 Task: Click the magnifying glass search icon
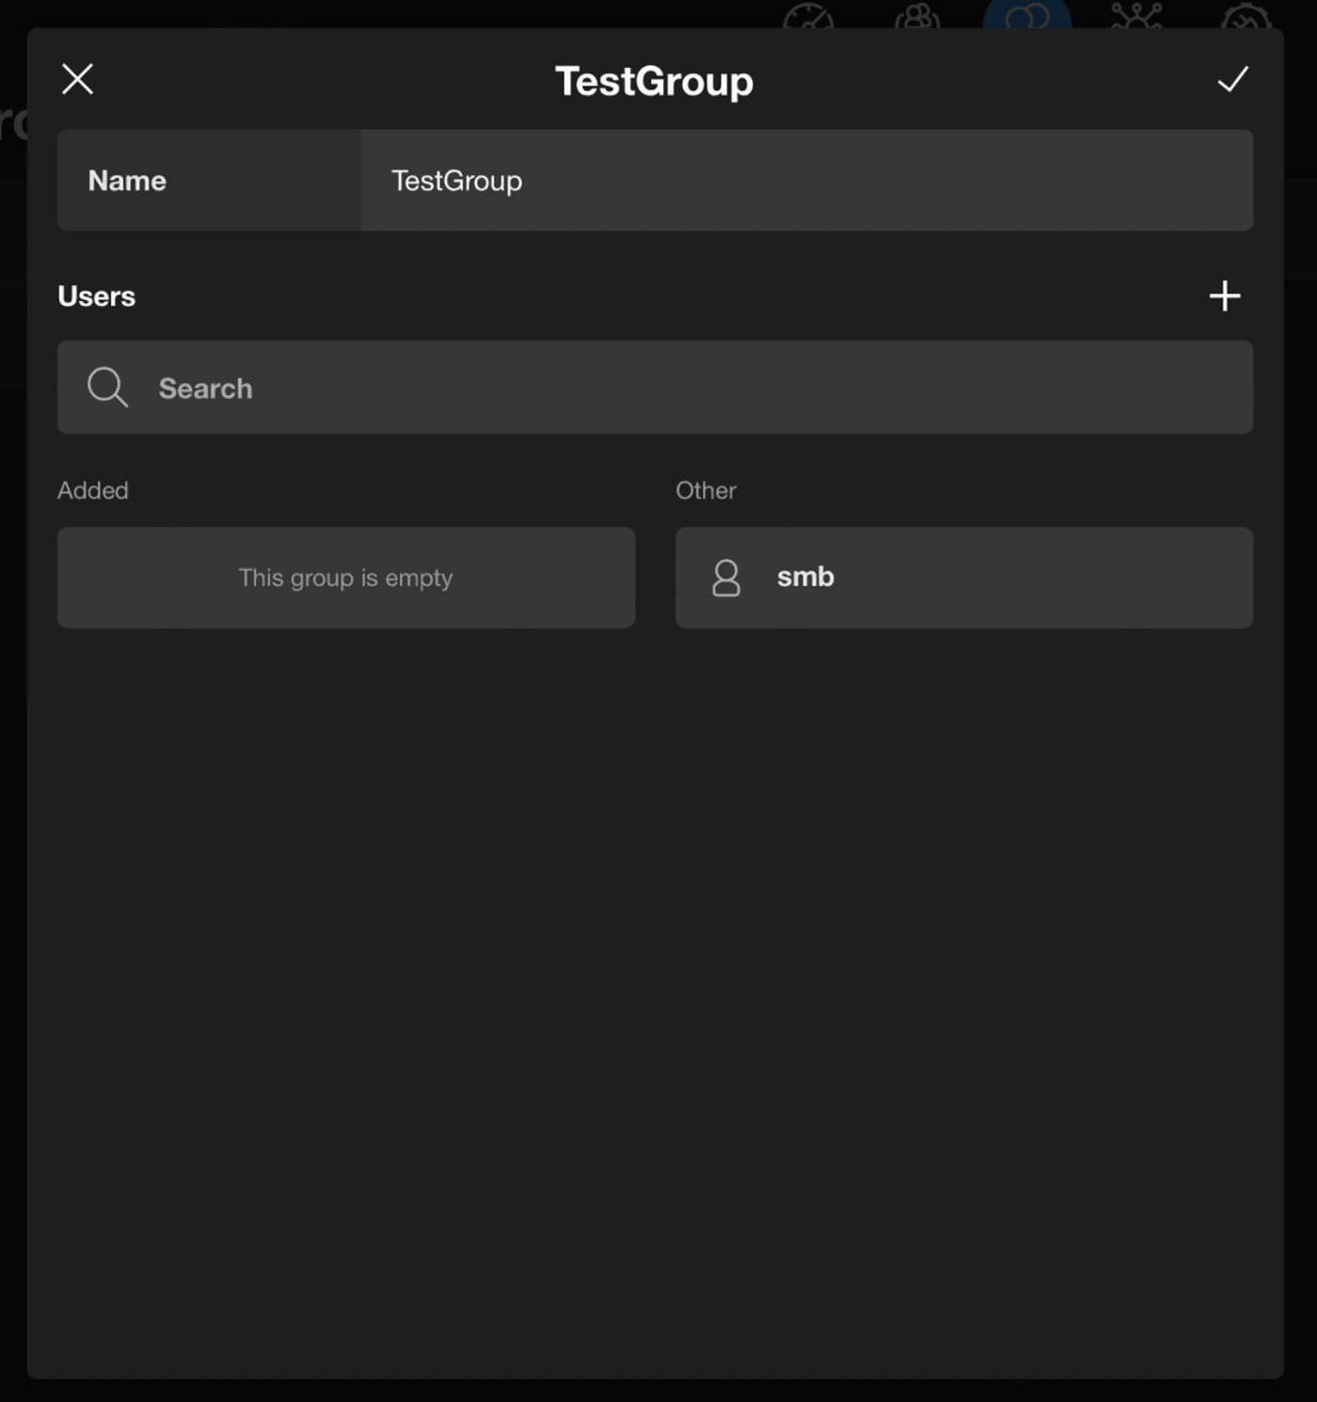(x=107, y=388)
